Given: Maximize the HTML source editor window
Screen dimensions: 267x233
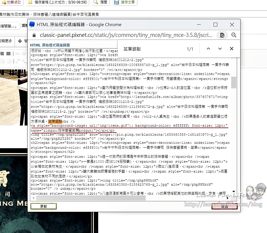Looking at the screenshot, I should click(215, 25).
